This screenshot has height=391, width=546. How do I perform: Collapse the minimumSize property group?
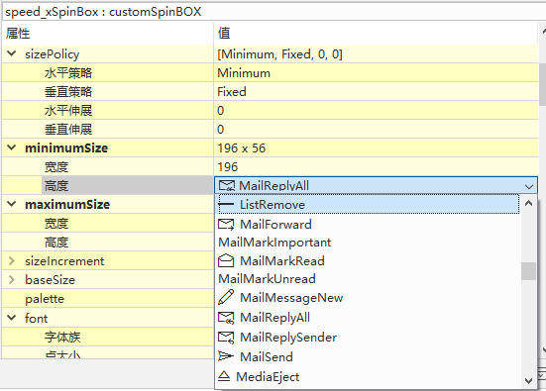(12, 147)
